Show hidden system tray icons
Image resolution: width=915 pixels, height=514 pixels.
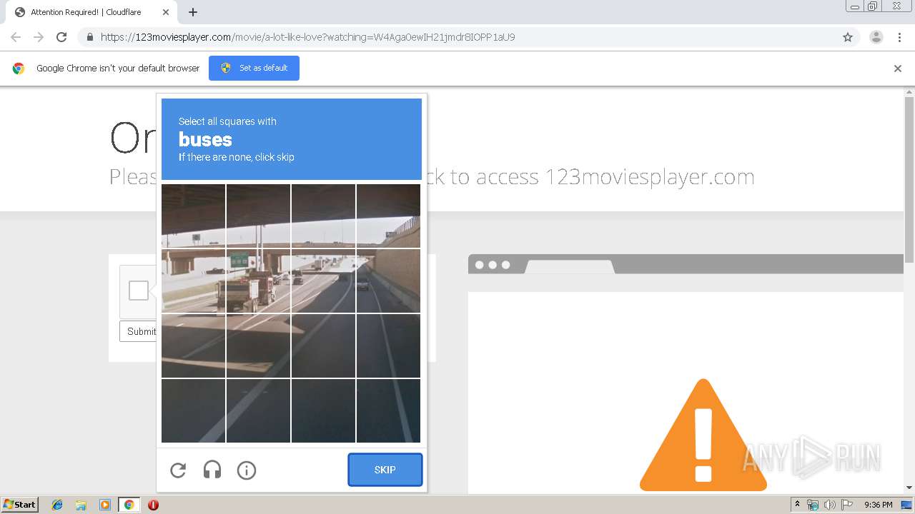coord(797,505)
